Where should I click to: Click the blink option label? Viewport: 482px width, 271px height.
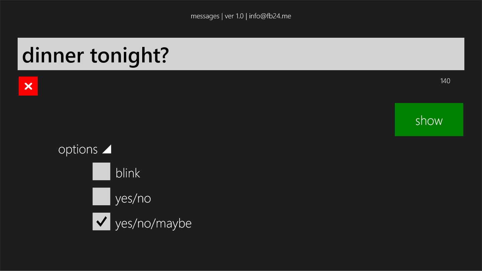[128, 173]
